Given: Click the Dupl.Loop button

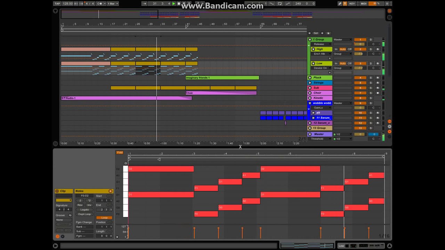Looking at the screenshot, I should click(84, 214).
